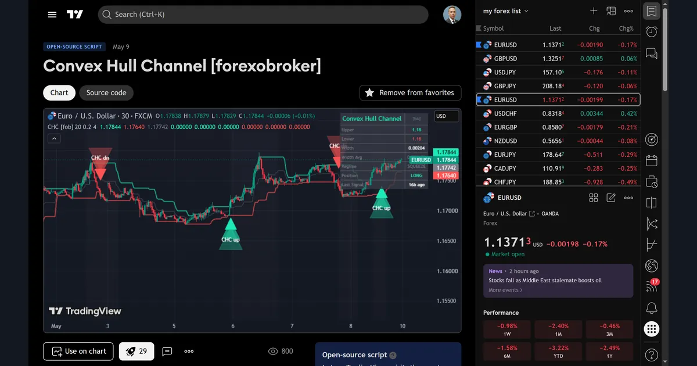
Task: Sort watchlist by Last column
Action: (555, 28)
